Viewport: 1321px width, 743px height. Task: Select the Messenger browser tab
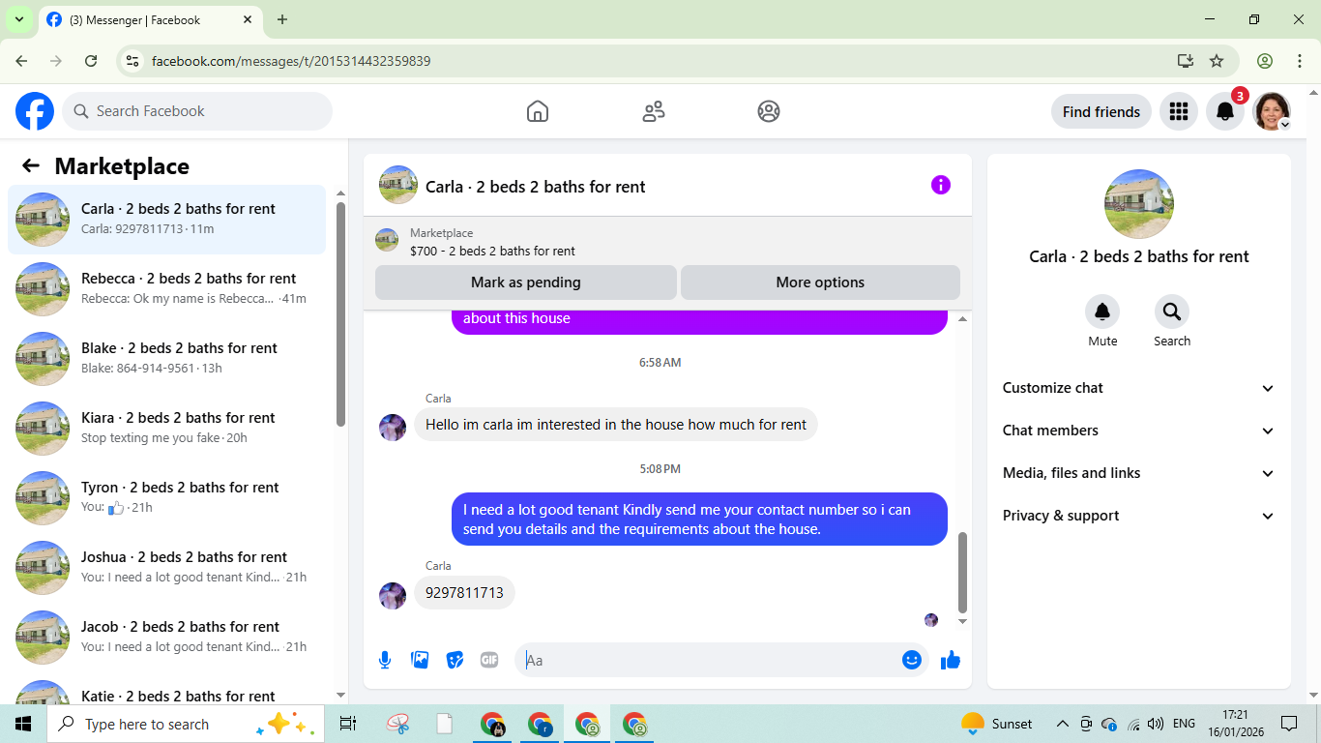coord(150,19)
